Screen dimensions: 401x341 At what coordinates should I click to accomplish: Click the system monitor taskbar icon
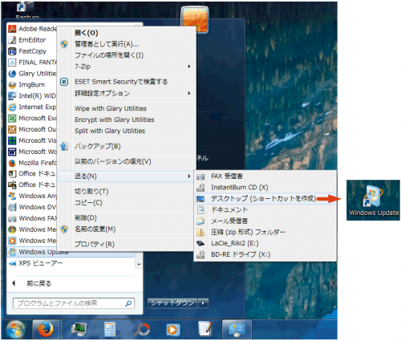coord(79,329)
